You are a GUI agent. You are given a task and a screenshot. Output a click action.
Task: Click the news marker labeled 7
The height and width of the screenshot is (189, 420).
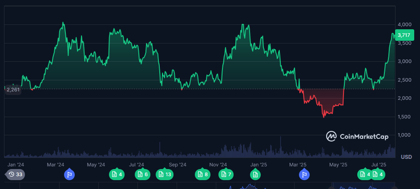click(x=226, y=174)
